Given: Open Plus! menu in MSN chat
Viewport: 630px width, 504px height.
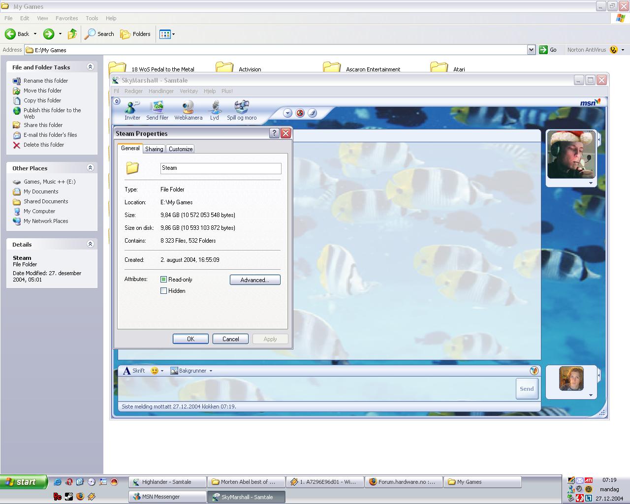Looking at the screenshot, I should 227,91.
